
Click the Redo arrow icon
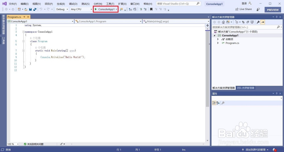[x=48, y=9]
